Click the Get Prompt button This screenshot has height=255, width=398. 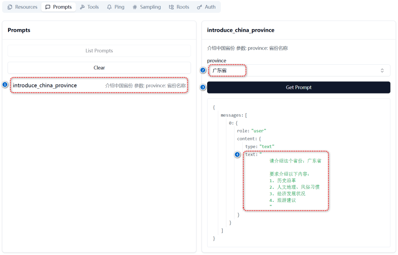click(x=299, y=87)
